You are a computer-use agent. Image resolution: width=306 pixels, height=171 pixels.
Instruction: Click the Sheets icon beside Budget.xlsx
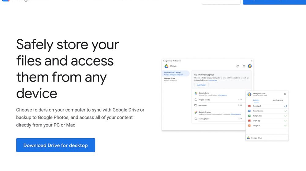[249, 116]
